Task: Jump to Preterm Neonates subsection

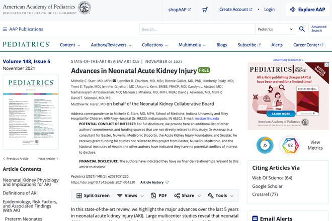Action: (x=24, y=218)
